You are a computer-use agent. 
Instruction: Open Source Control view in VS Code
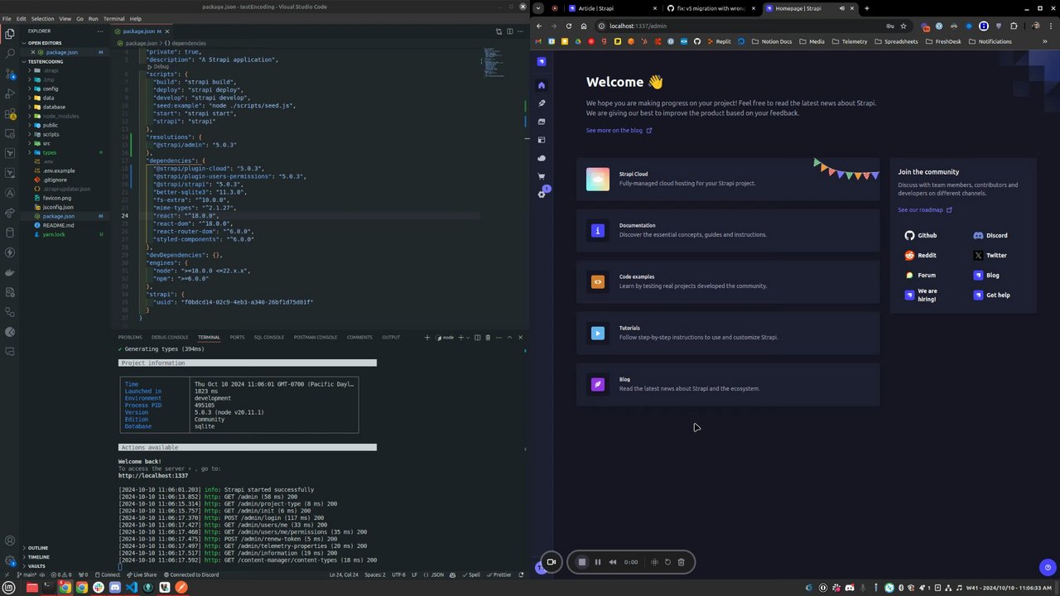pos(10,74)
